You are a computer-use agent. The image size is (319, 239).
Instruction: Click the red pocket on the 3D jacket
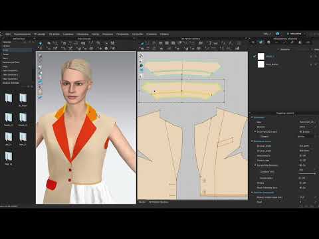click(x=51, y=185)
